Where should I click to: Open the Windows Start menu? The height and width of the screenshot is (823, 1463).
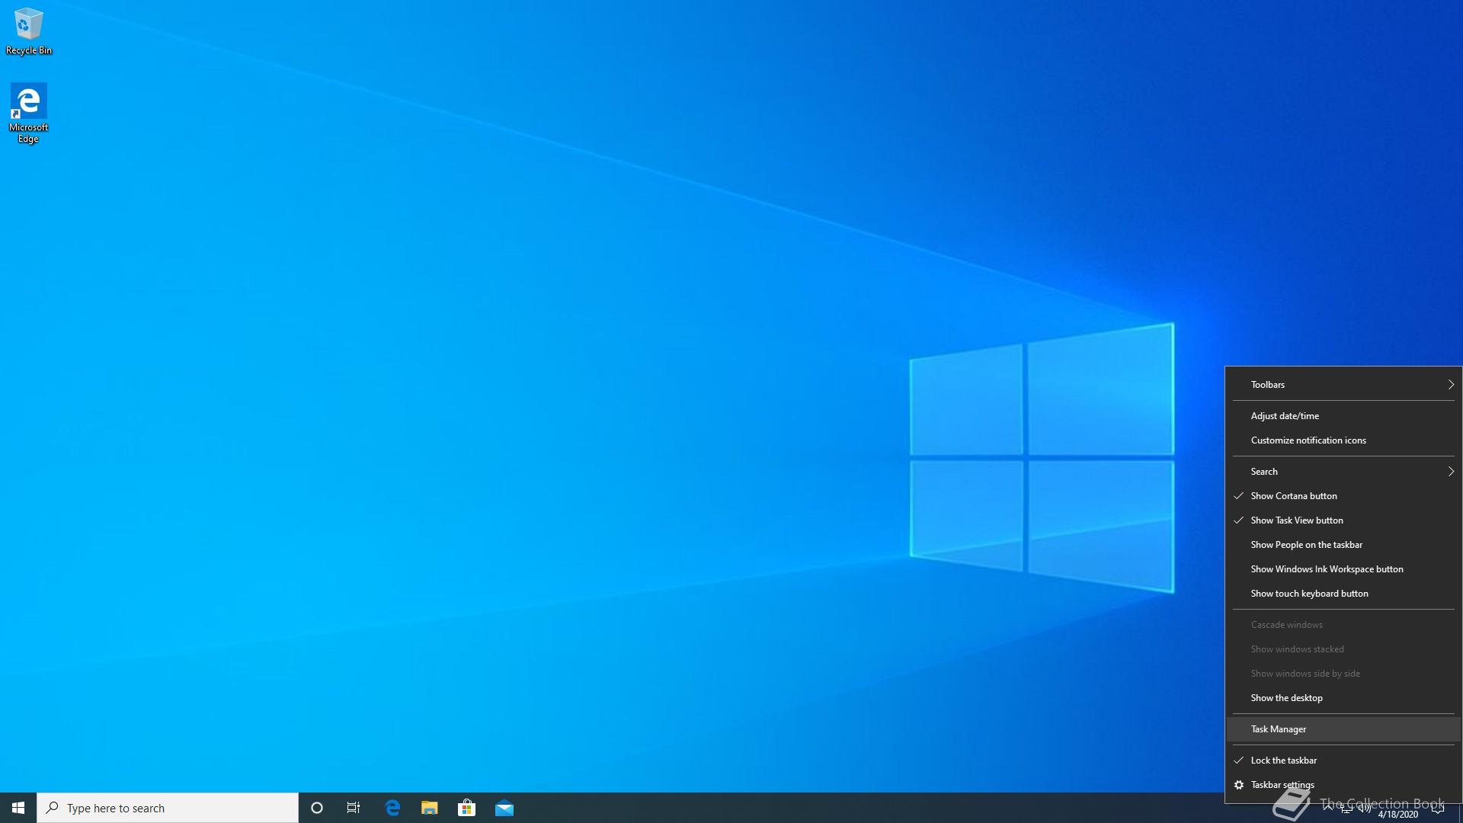tap(18, 808)
